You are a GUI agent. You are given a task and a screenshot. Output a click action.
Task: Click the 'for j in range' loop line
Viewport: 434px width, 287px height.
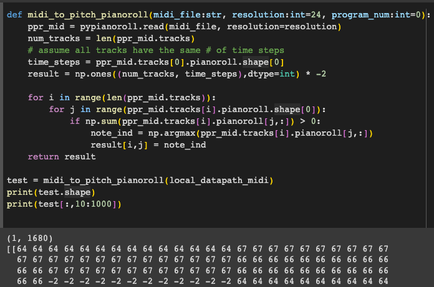point(188,110)
